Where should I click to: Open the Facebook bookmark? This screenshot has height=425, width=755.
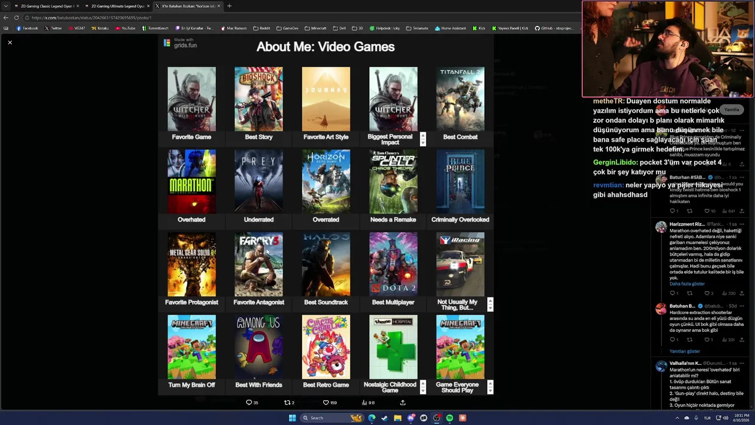[x=27, y=28]
